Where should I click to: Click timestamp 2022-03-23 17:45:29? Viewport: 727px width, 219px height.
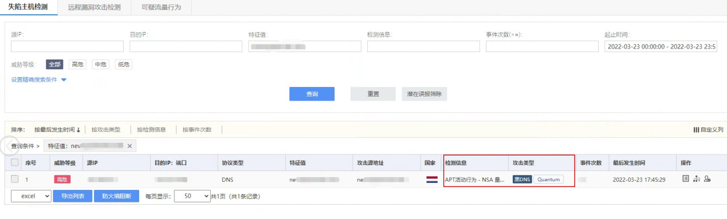[639, 180]
